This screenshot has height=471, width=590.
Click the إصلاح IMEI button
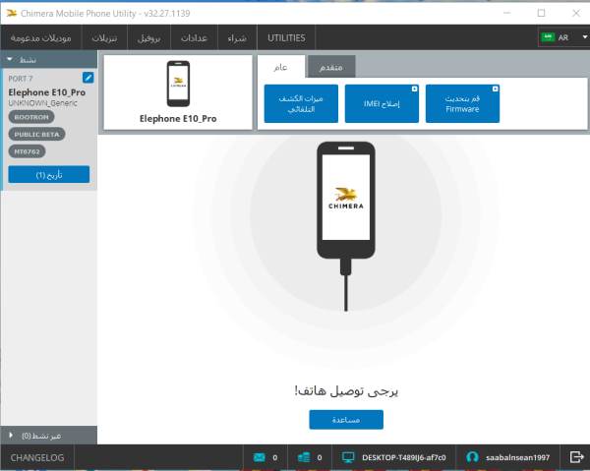point(382,103)
